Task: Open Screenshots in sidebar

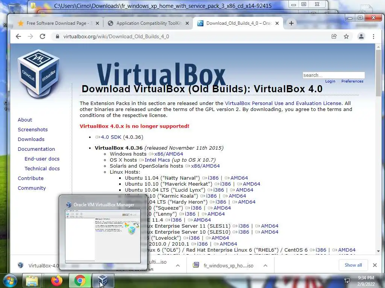Action: click(x=33, y=129)
